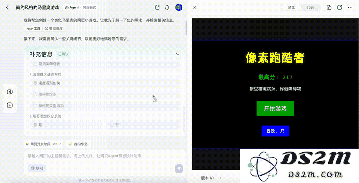Open the share icon in chat header
Screen dimensions: 359x183
[x=157, y=7]
